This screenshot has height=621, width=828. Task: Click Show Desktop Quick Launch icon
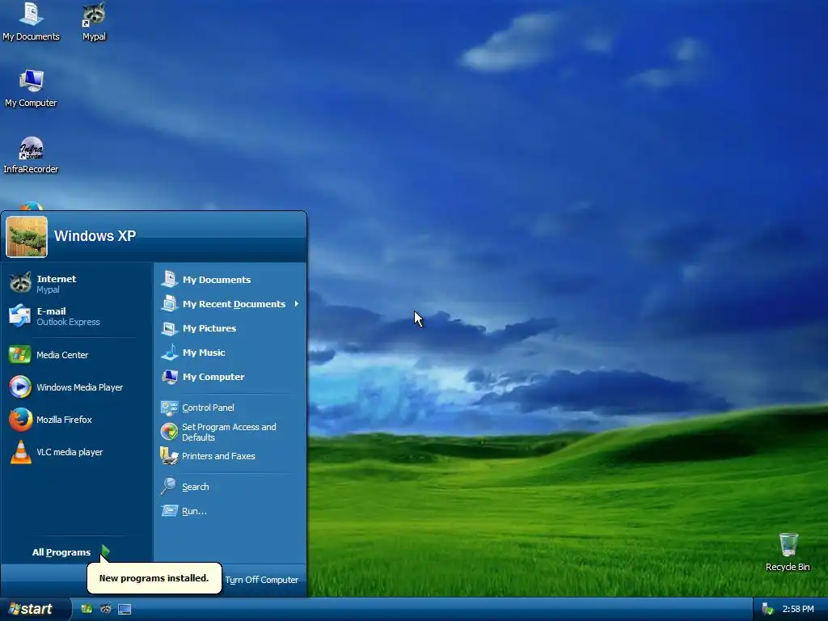click(125, 609)
